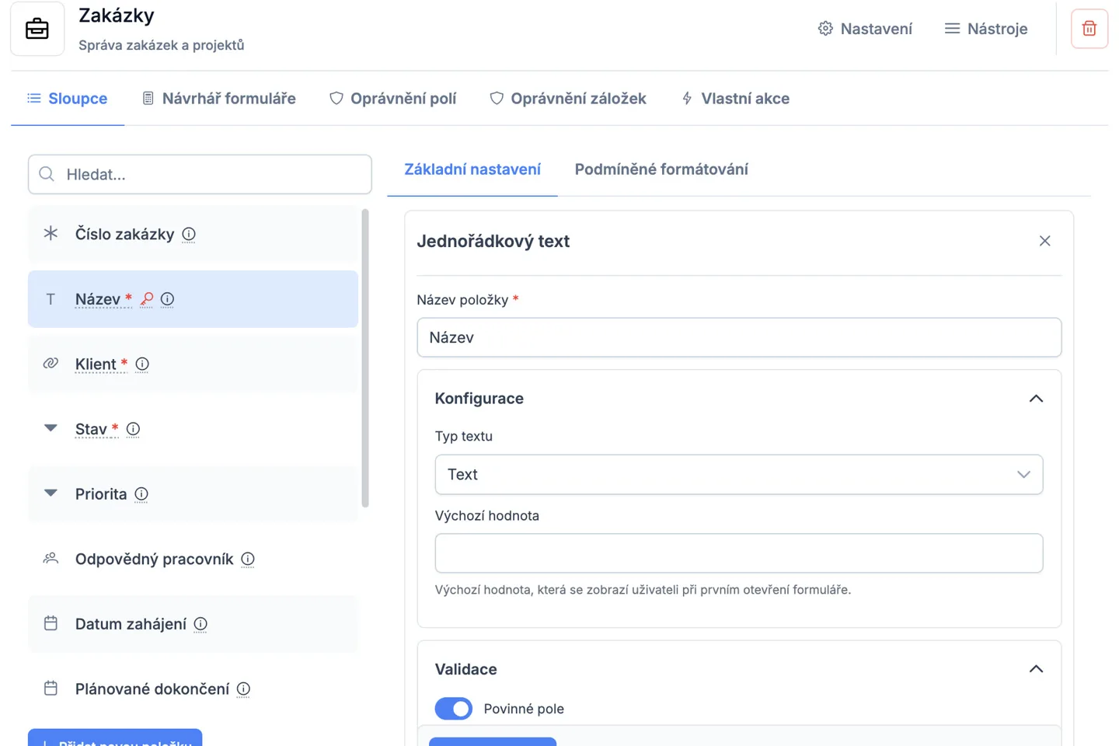Click the Přidat novou položku button
Image resolution: width=1119 pixels, height=746 pixels.
pos(114,741)
